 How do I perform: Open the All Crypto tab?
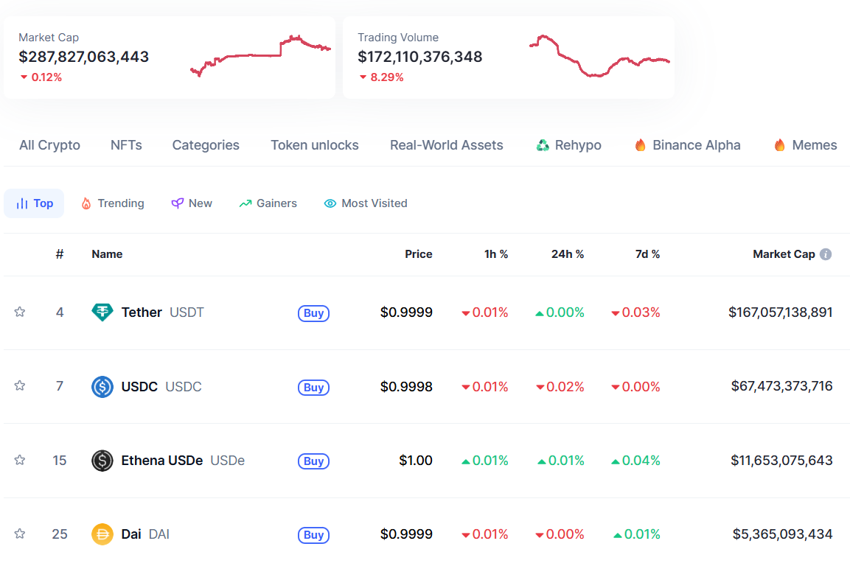pyautogui.click(x=50, y=145)
